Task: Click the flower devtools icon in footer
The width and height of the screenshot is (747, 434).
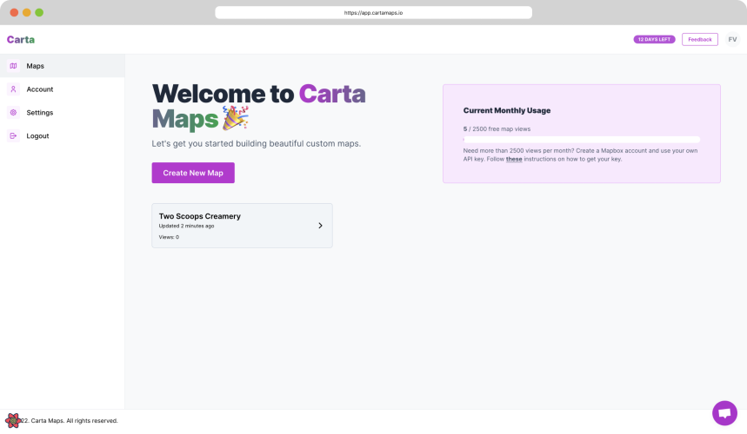Action: [x=13, y=421]
